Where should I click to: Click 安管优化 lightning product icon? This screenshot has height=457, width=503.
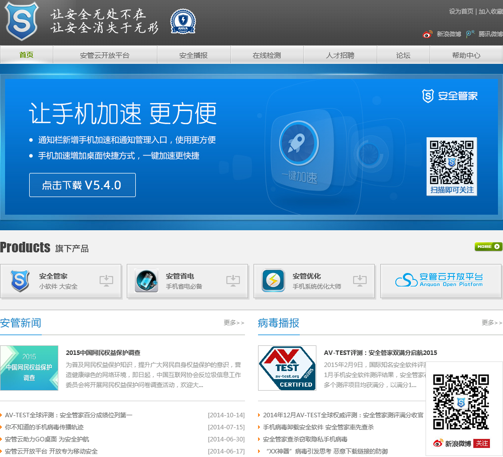click(x=273, y=281)
